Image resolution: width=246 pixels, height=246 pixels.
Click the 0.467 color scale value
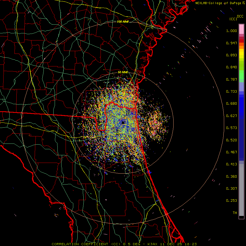pyautogui.click(x=232, y=152)
